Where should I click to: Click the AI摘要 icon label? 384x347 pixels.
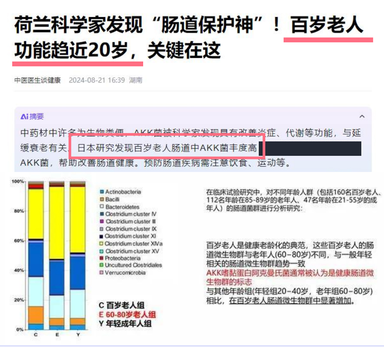click(x=32, y=117)
